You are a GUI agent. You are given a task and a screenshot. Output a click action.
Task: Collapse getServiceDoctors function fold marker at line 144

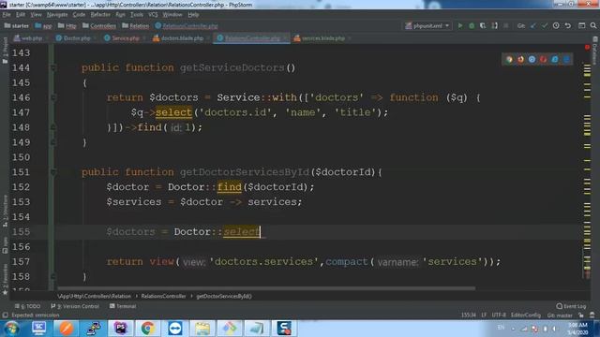click(53, 67)
